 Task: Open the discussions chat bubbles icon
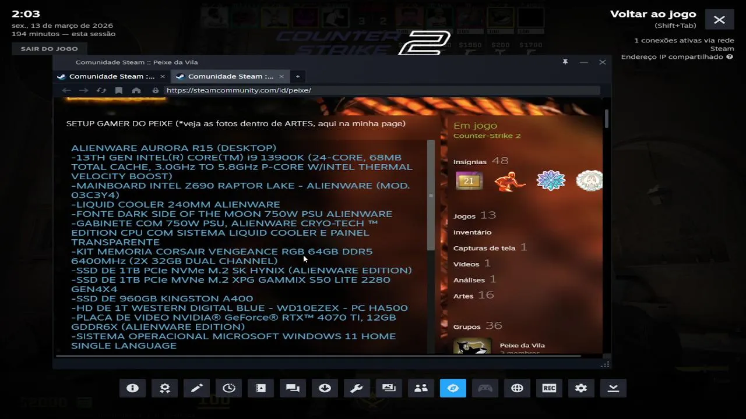point(293,388)
